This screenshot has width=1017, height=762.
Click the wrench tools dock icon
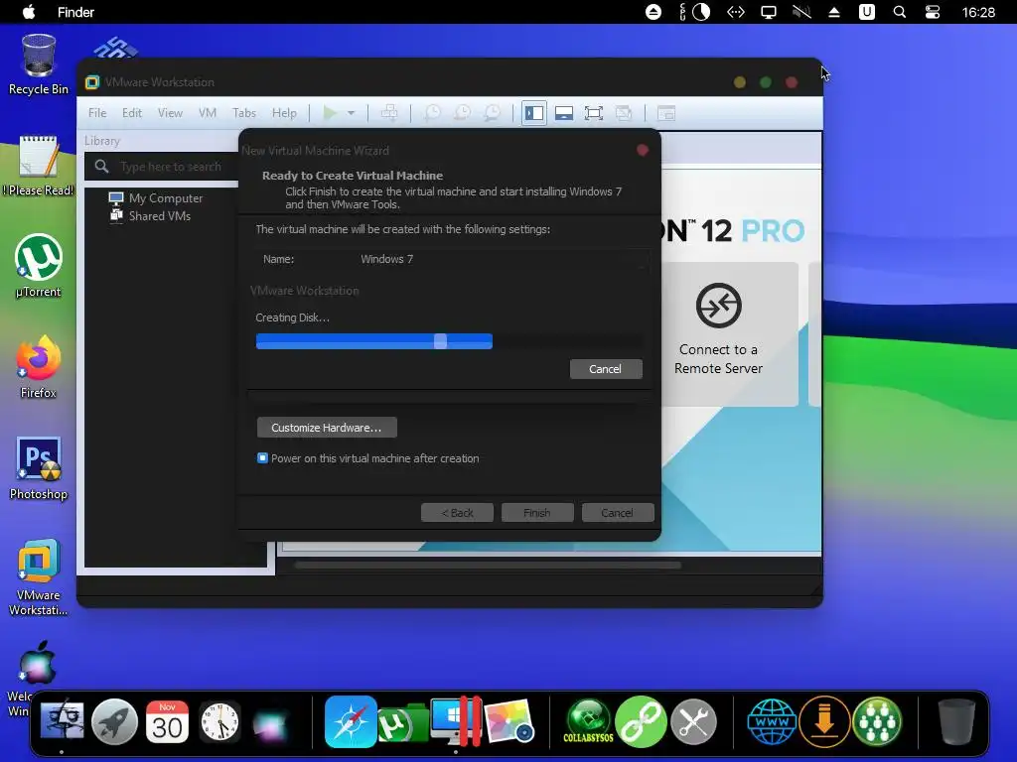tap(693, 721)
